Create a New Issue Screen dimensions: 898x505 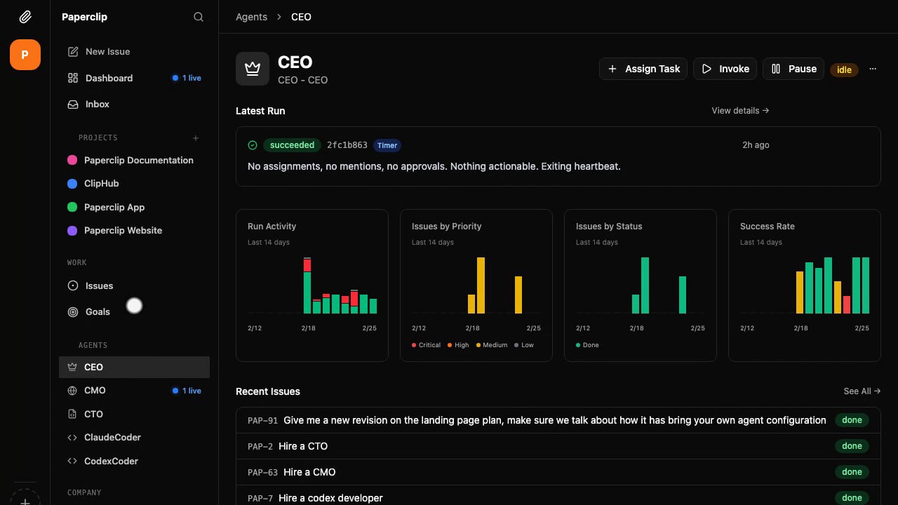(x=134, y=52)
